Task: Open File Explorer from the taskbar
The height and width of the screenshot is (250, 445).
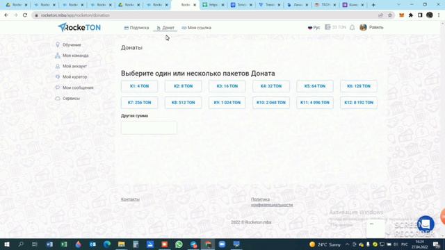Action: coord(122,244)
